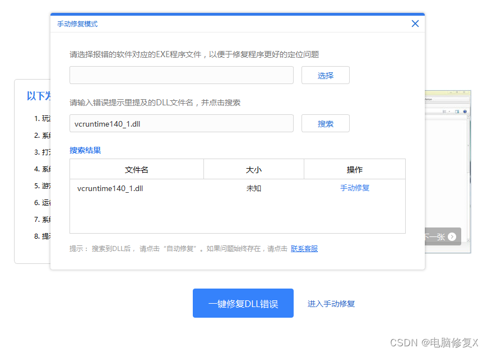Select vcruntime140_1.dll cell in results table

point(110,188)
